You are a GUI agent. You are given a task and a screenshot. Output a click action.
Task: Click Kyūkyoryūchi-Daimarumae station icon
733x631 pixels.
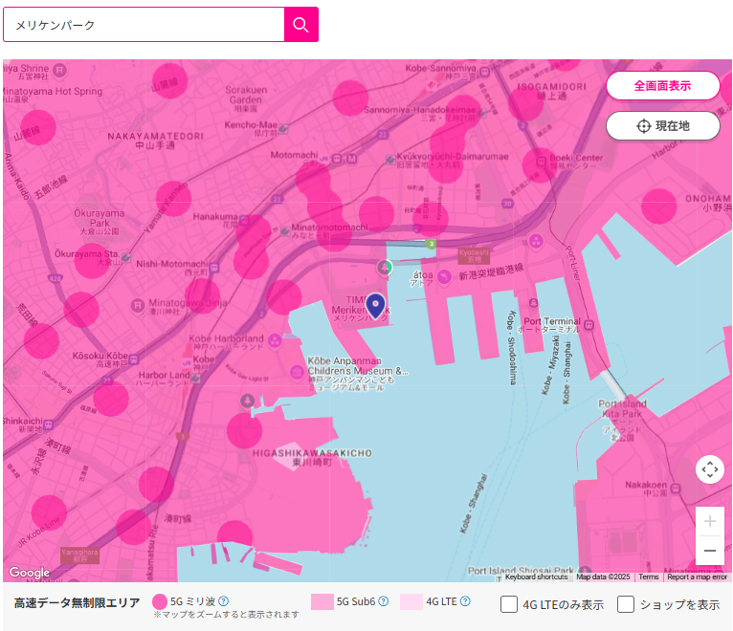click(x=390, y=160)
